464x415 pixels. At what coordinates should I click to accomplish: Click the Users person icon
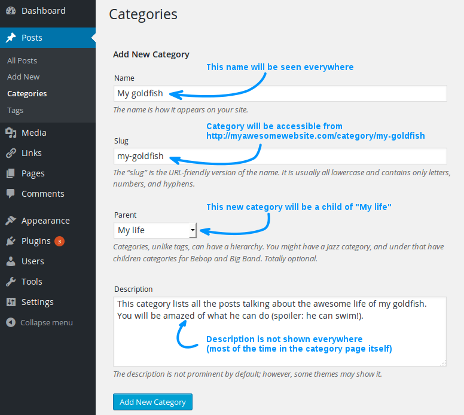pos(11,261)
